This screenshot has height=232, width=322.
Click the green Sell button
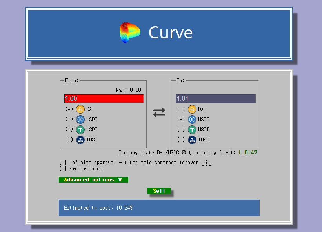(x=159, y=191)
